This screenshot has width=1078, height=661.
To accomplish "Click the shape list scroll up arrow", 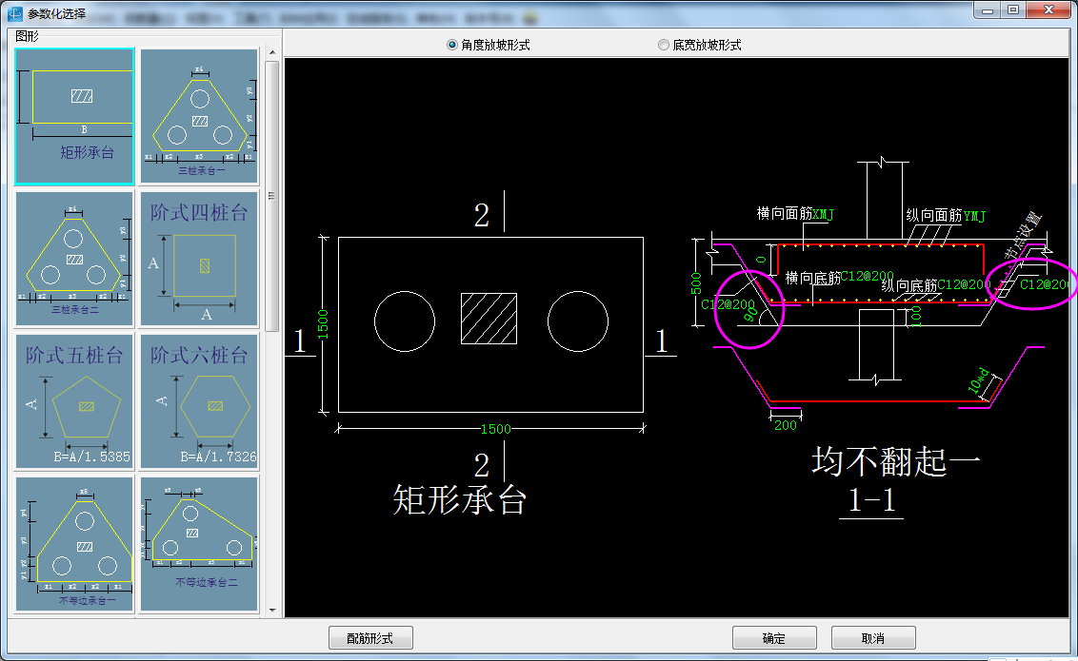I will 272,52.
